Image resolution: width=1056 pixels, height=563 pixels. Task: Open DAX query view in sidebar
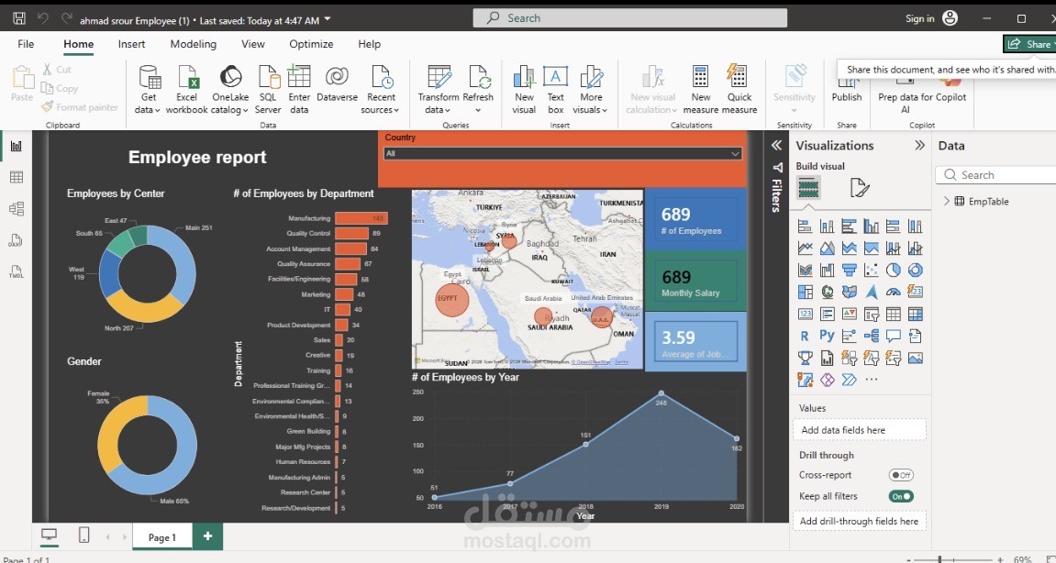point(17,240)
